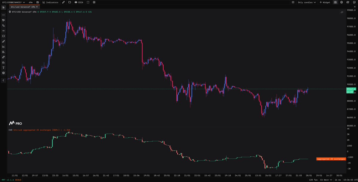Add a new Widget
The image size is (358, 182).
coord(325,2)
